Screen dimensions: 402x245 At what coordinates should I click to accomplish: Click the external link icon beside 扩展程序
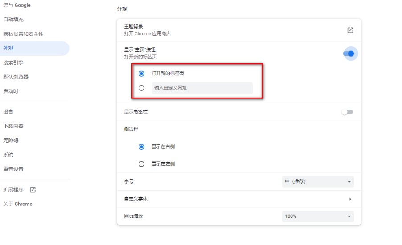pos(33,190)
